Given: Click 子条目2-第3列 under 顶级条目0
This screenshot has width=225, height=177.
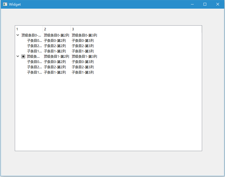Looking at the screenshot, I should click(x=83, y=46).
